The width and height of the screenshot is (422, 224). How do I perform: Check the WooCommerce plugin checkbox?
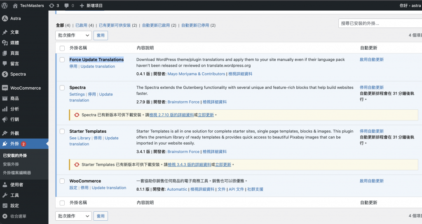[62, 181]
